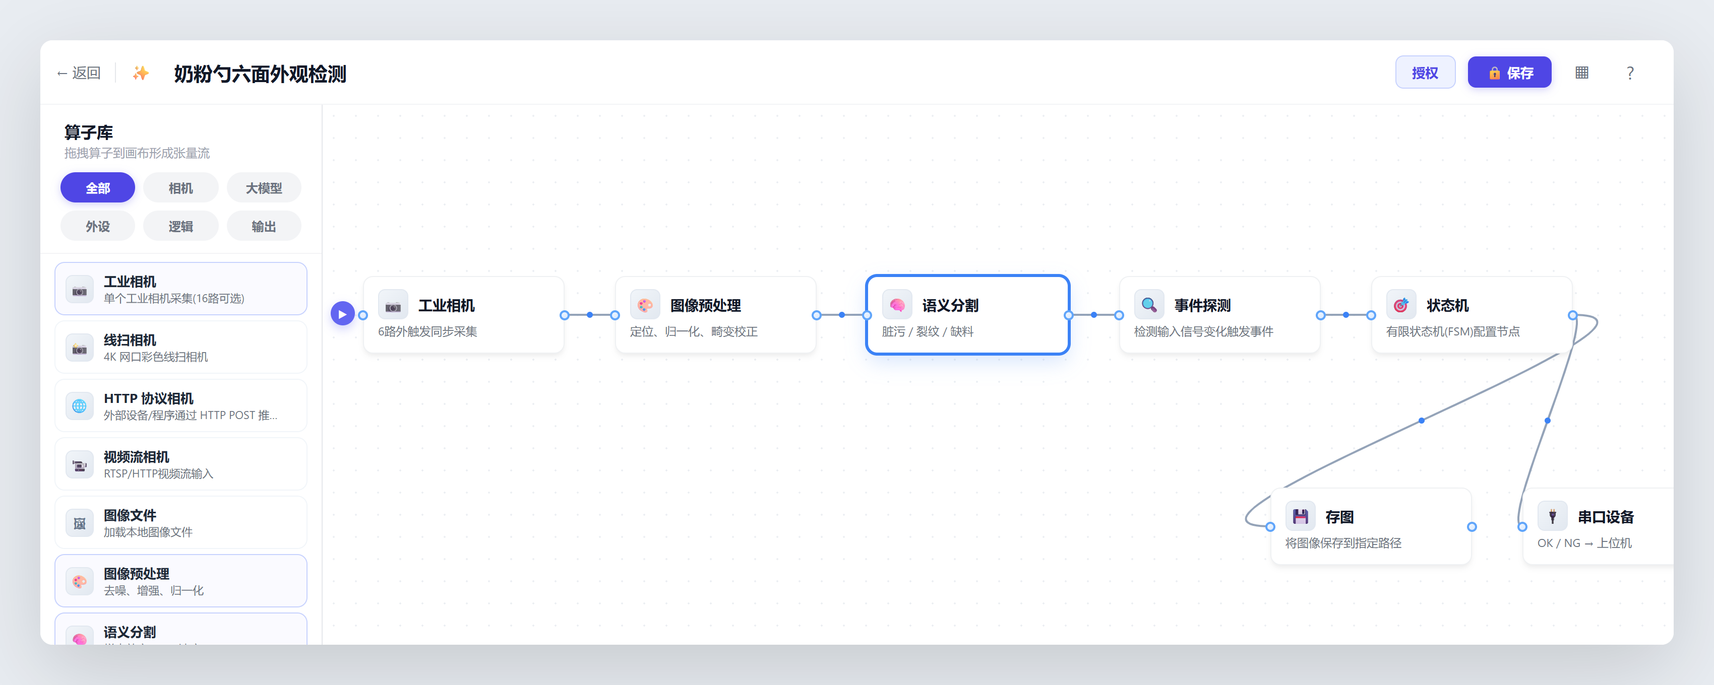
Task: Click target icon on 状态机 node
Action: (x=1401, y=305)
